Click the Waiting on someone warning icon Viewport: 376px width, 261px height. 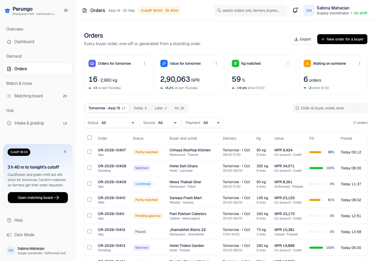point(307,63)
